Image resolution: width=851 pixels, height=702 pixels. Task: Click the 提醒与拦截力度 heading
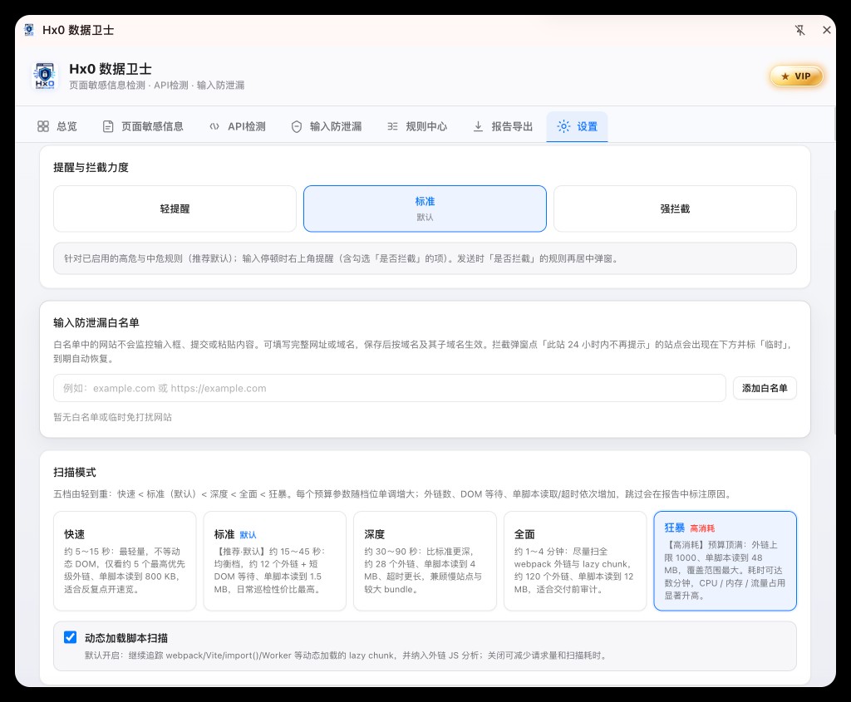pos(91,167)
